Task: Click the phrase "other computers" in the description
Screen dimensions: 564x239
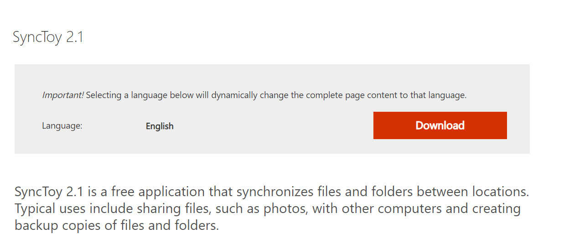Action: click(x=389, y=208)
